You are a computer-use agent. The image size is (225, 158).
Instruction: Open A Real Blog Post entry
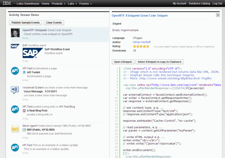tap(37, 110)
